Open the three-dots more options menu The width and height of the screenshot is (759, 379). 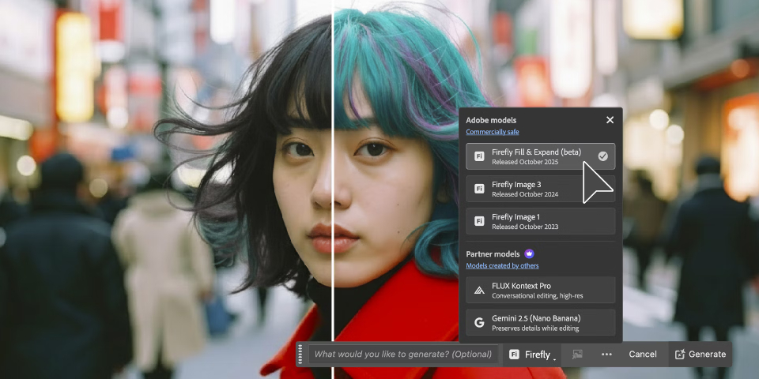pyautogui.click(x=606, y=355)
